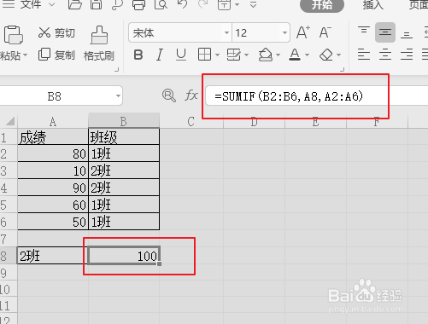Expand the eraser clear dropdown arrow

339,55
